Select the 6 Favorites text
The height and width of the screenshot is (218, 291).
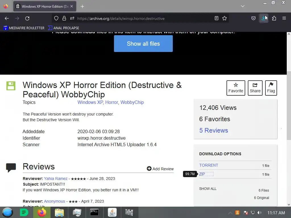[x=215, y=119]
